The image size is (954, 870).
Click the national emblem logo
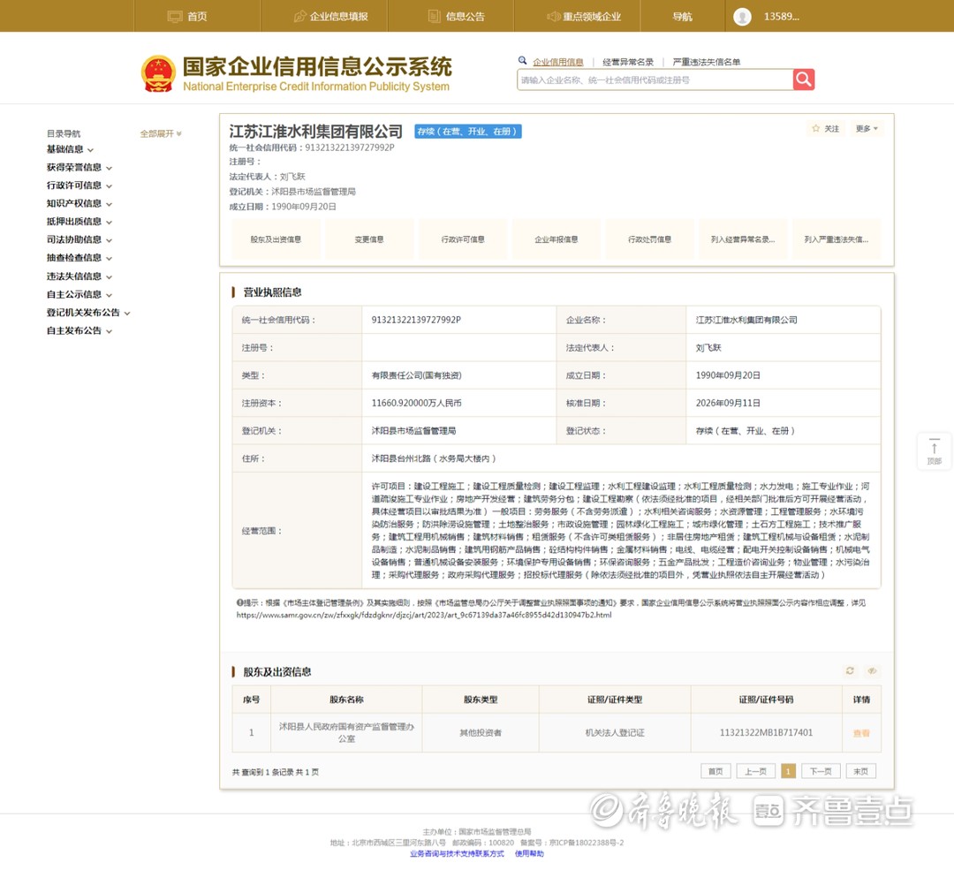[158, 74]
